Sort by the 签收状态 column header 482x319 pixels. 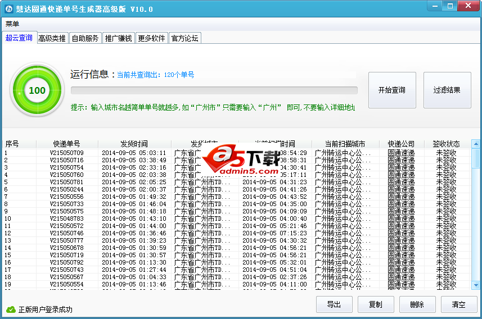447,144
